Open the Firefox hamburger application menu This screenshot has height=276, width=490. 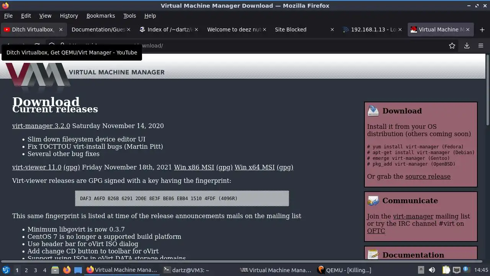(481, 46)
